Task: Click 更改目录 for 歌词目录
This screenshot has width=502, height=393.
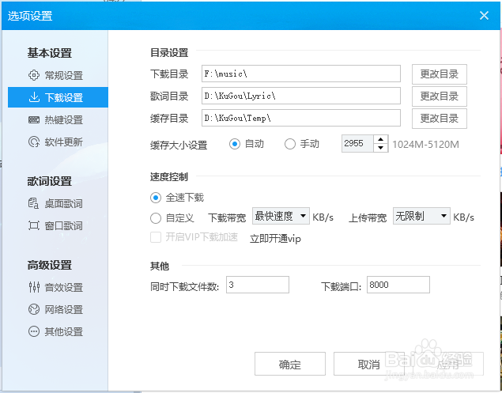Action: (x=440, y=96)
